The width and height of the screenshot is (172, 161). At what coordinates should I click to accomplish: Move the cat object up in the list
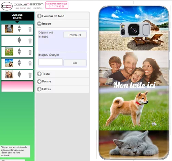pyautogui.click(x=19, y=27)
